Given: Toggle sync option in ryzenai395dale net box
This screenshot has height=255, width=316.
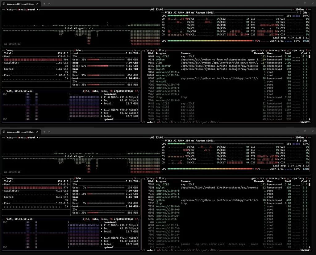Looking at the screenshot, I should tap(86, 219).
